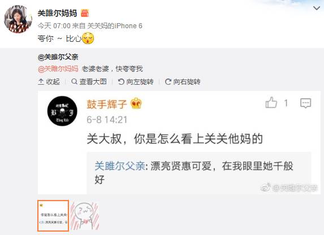Image resolution: width=324 pixels, height=235 pixels.
Task: Like the comment with thumbs-up icon
Action: point(271,103)
